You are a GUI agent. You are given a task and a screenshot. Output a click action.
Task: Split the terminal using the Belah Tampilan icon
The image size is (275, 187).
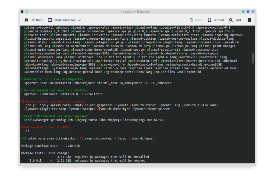50,20
